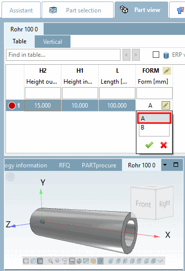Maximize the 3D view panel
Image resolution: width=185 pixels, height=271 pixels.
point(176,165)
